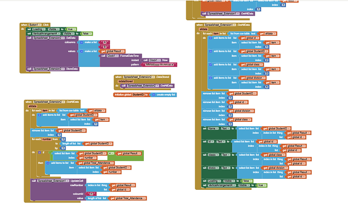The width and height of the screenshot is (348, 211).
Task: Select 'call Spreadsheet_Extension1.UpdateCell' block
Action: pyautogui.click(x=58, y=189)
